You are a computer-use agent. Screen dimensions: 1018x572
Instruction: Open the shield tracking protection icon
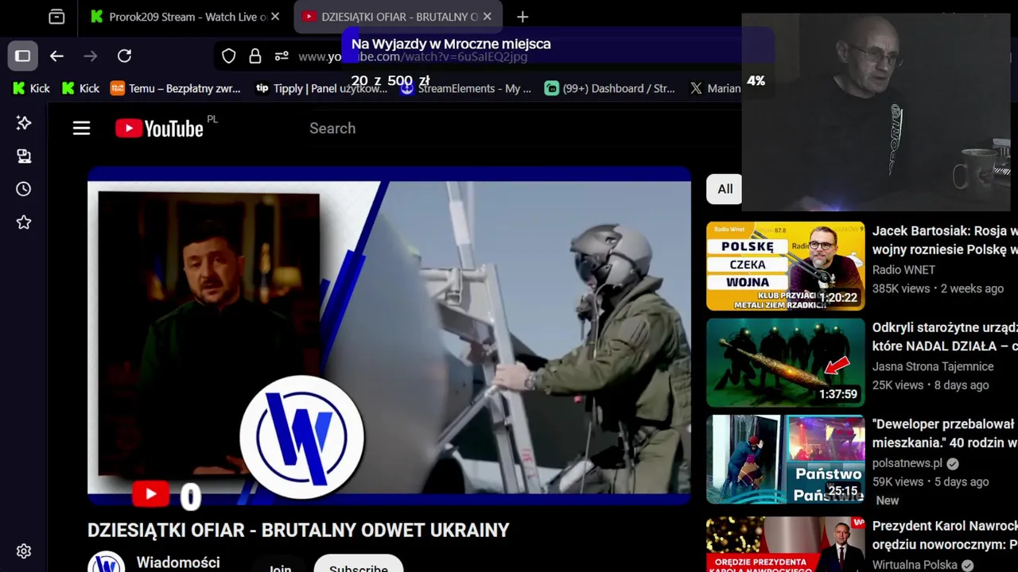coord(229,56)
